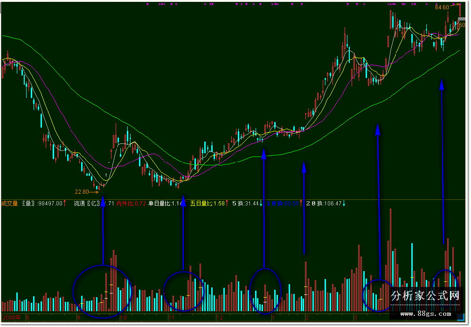The image size is (471, 327).
Task: Click the 单日量比 single-day ratio readout
Action: [x=165, y=204]
